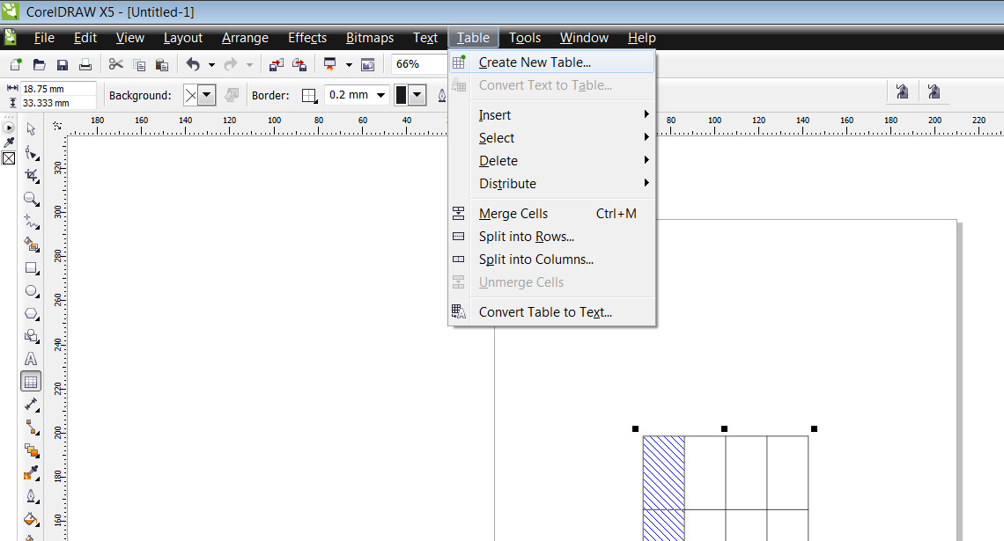1004x541 pixels.
Task: Open the Layout menu
Action: coord(183,38)
